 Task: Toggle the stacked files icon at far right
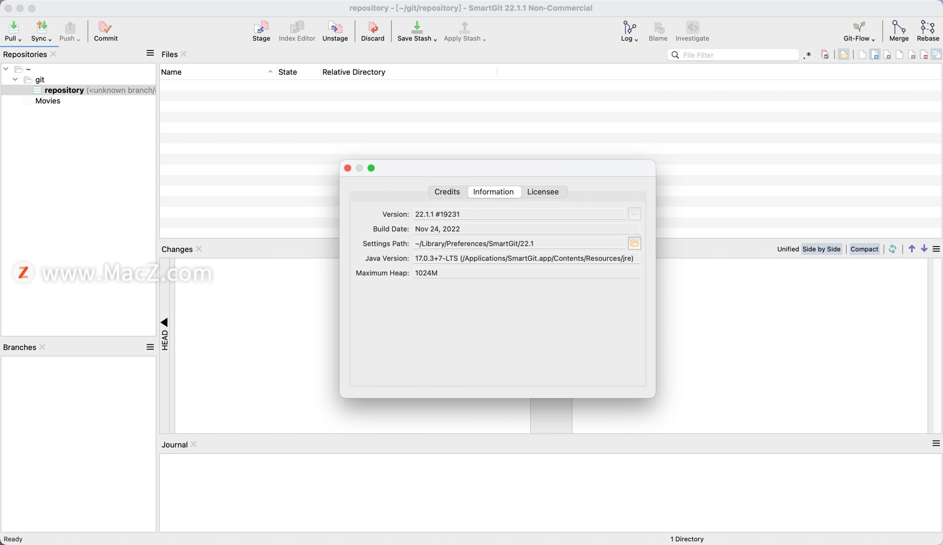(936, 55)
